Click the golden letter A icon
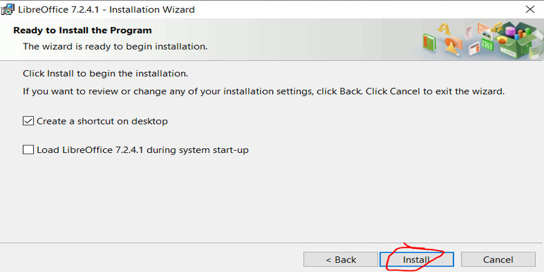 pyautogui.click(x=444, y=29)
